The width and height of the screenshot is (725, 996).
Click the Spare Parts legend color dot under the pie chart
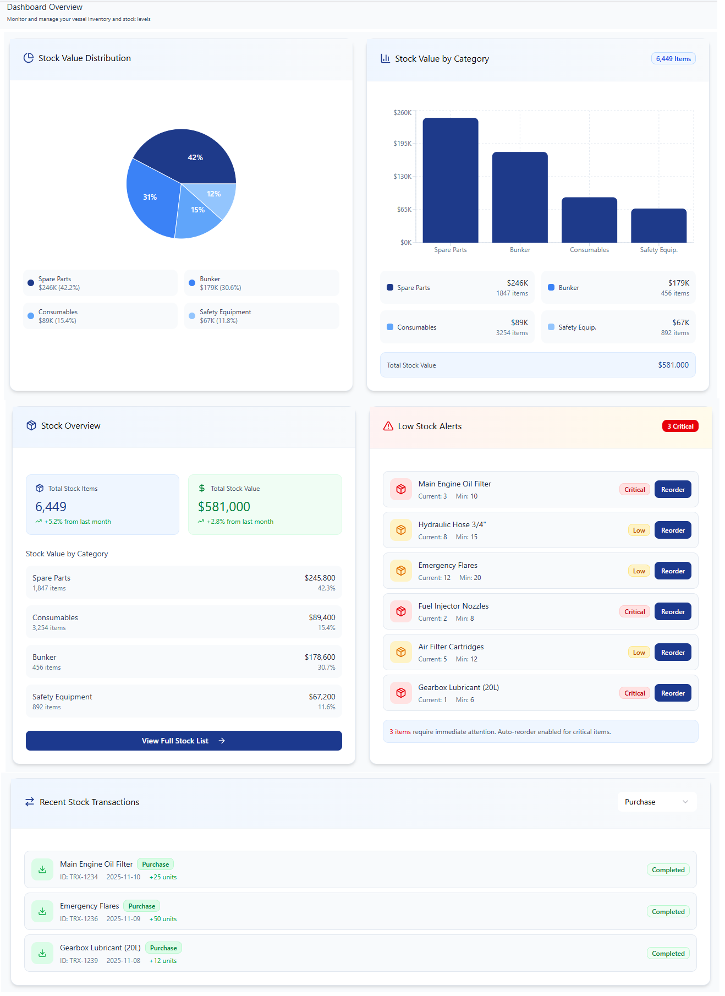pos(31,283)
